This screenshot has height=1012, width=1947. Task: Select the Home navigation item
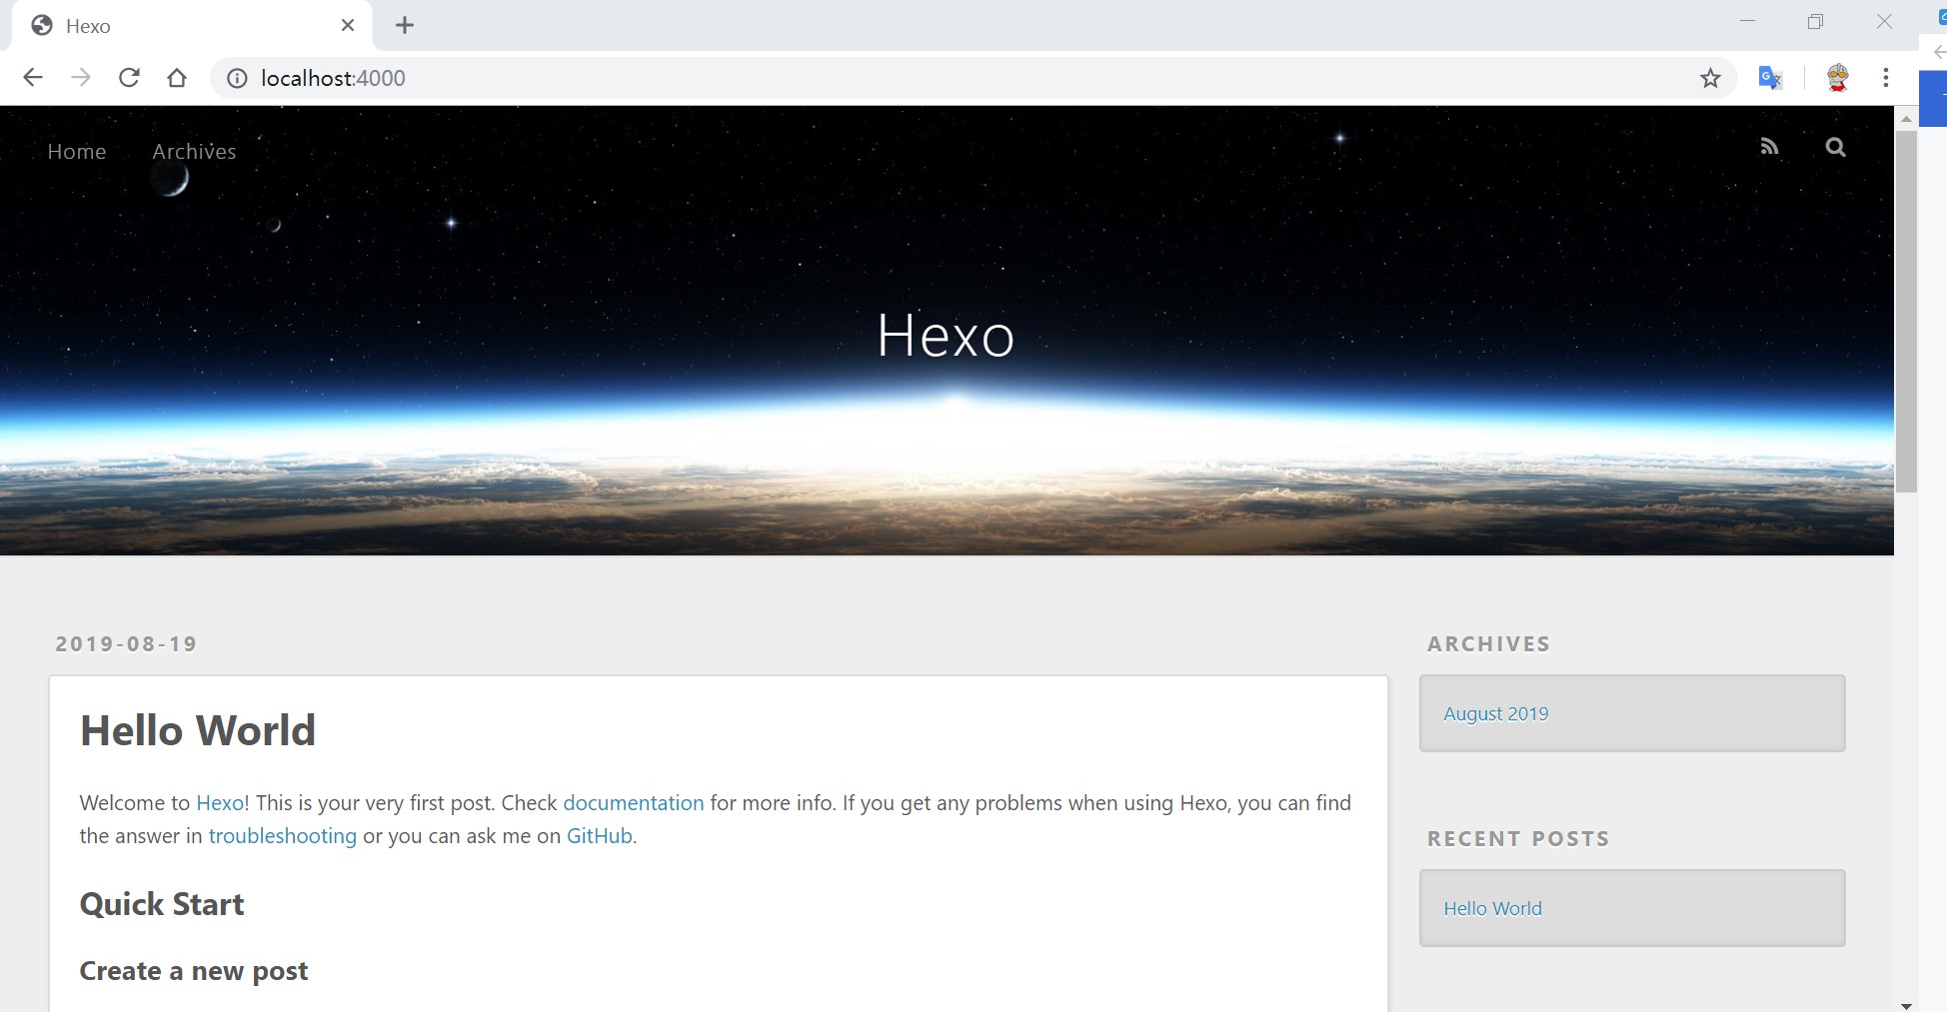(77, 152)
